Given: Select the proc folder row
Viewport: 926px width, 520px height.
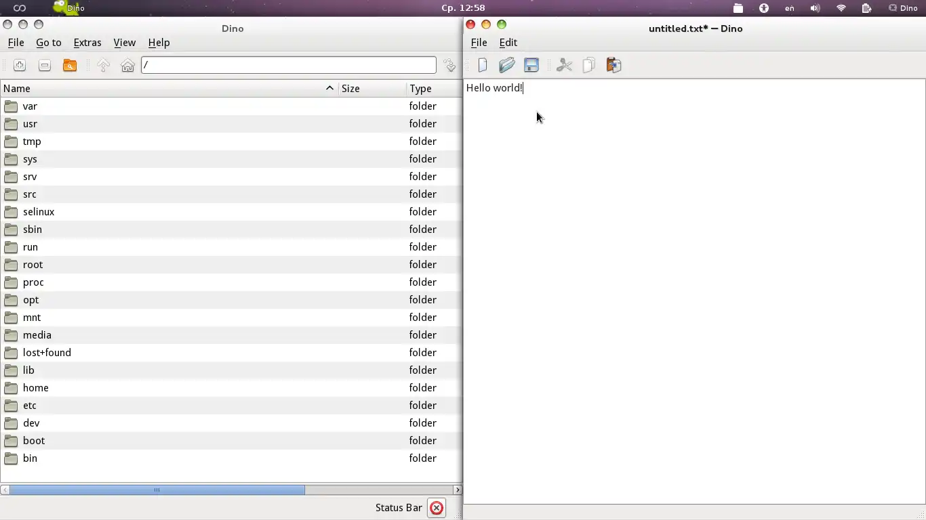Looking at the screenshot, I should [231, 282].
